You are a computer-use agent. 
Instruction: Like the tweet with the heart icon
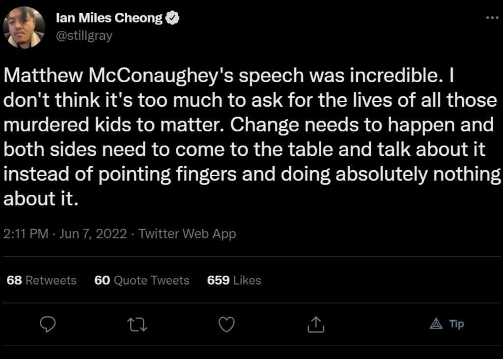pos(226,324)
